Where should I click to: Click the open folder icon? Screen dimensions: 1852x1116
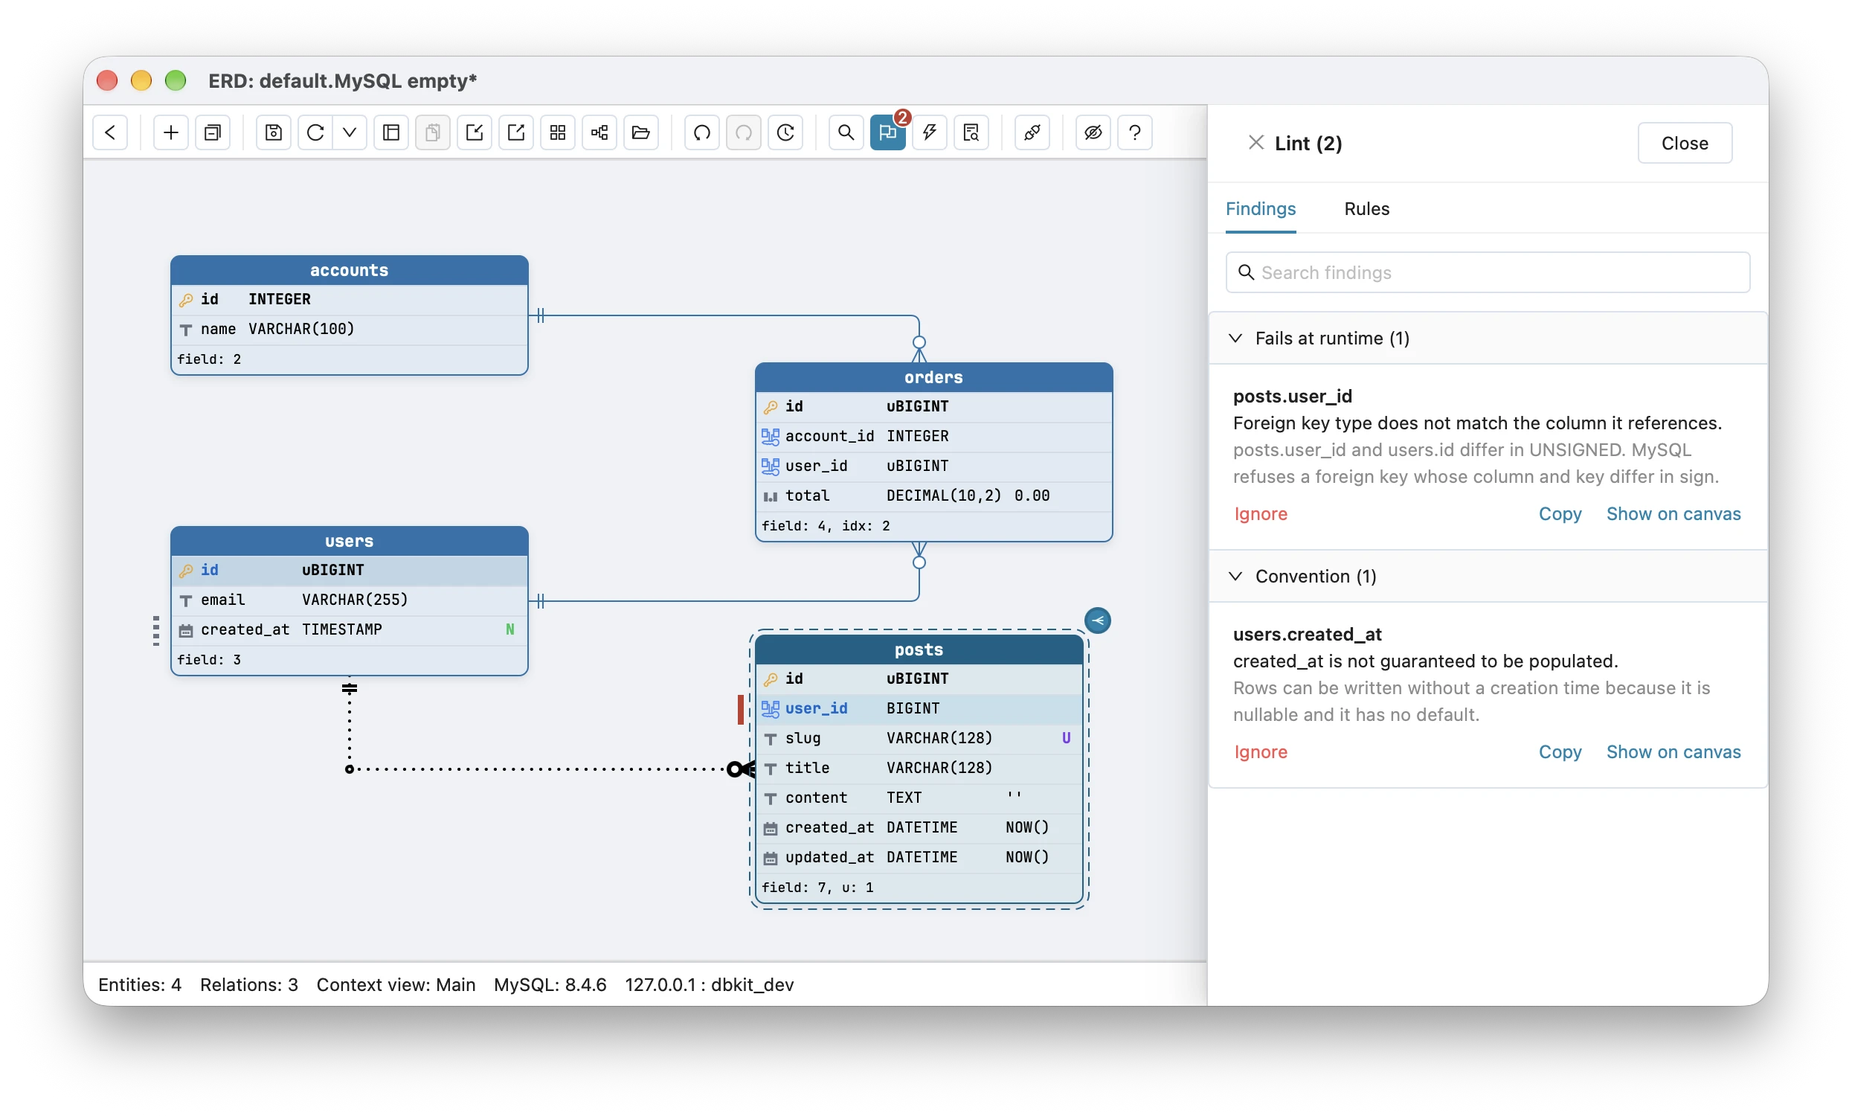tap(641, 132)
